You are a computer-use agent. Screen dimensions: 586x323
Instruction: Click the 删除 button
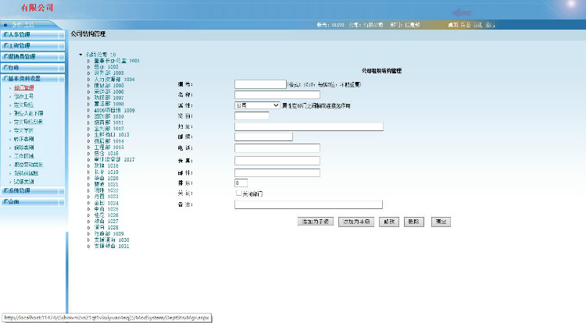click(413, 222)
